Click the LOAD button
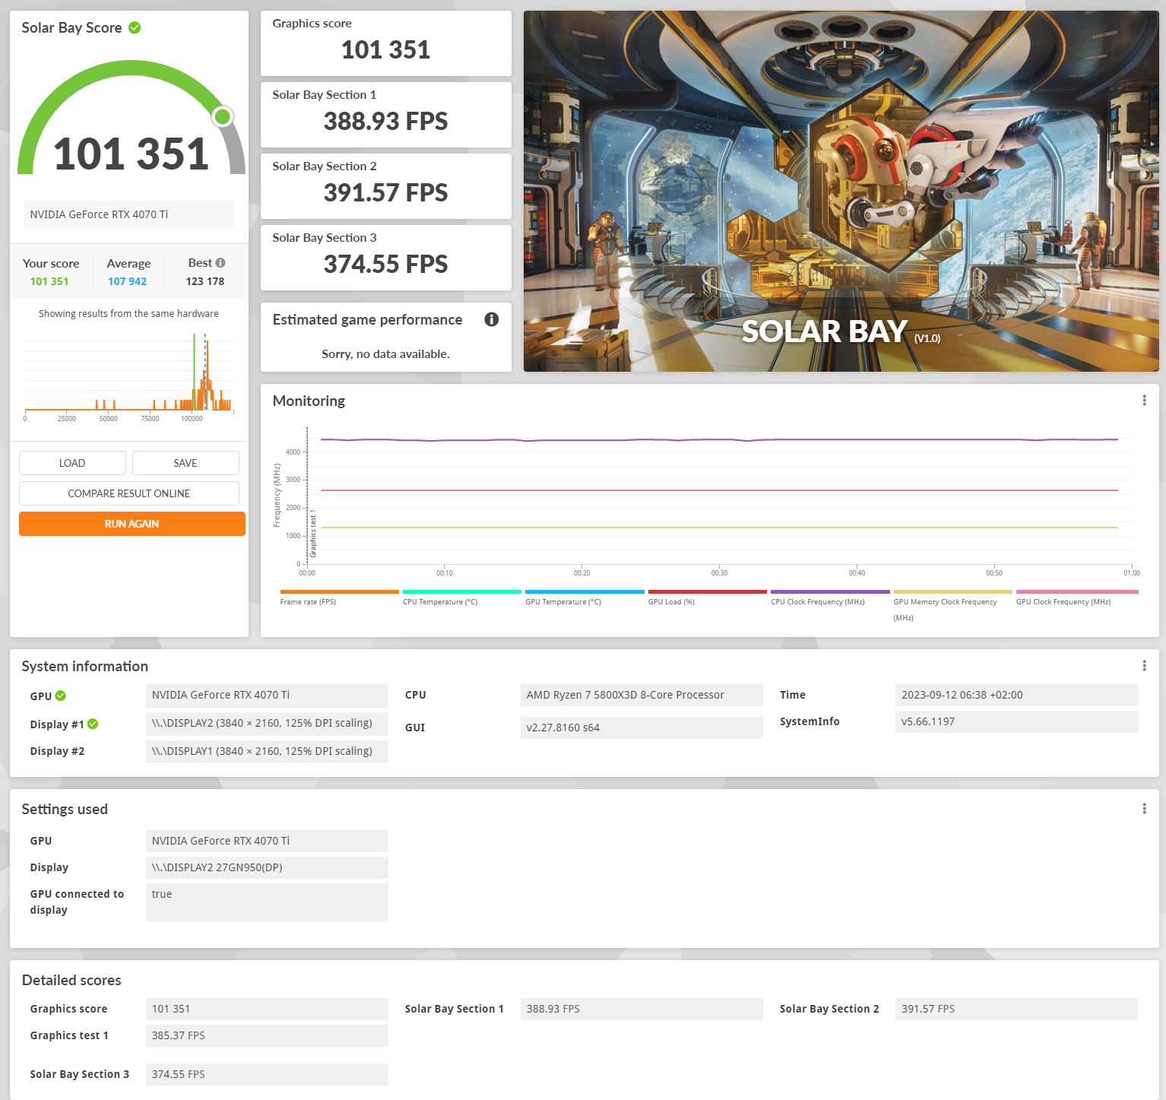The height and width of the screenshot is (1100, 1166). click(x=72, y=463)
